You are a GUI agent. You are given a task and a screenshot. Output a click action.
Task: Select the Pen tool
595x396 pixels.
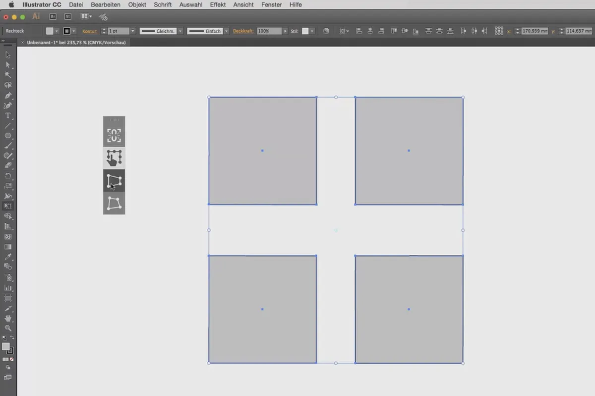pos(8,95)
